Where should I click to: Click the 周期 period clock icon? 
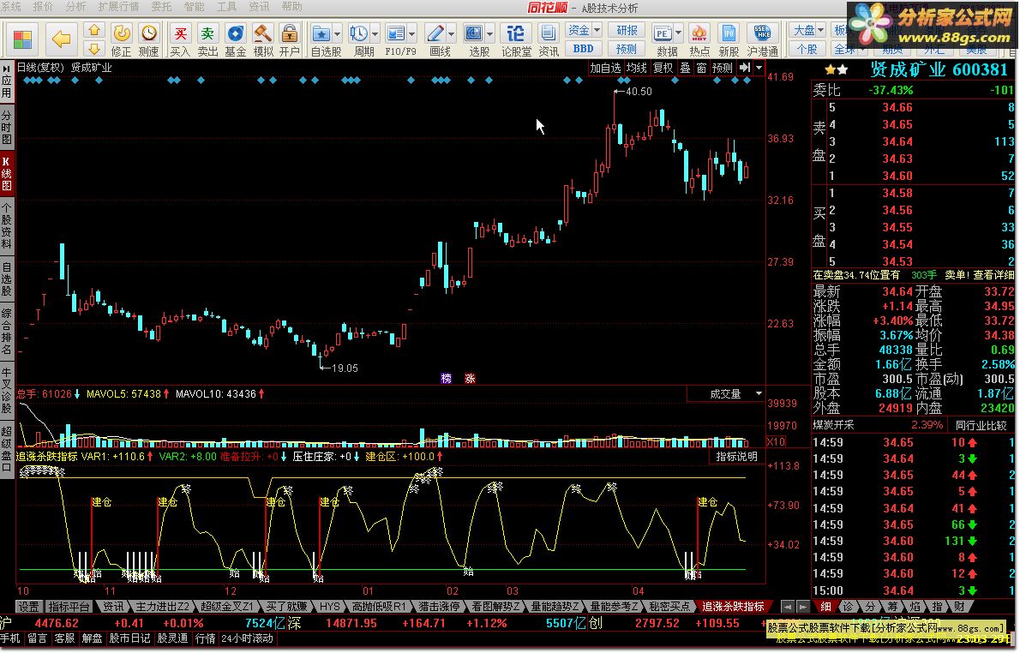click(x=357, y=33)
